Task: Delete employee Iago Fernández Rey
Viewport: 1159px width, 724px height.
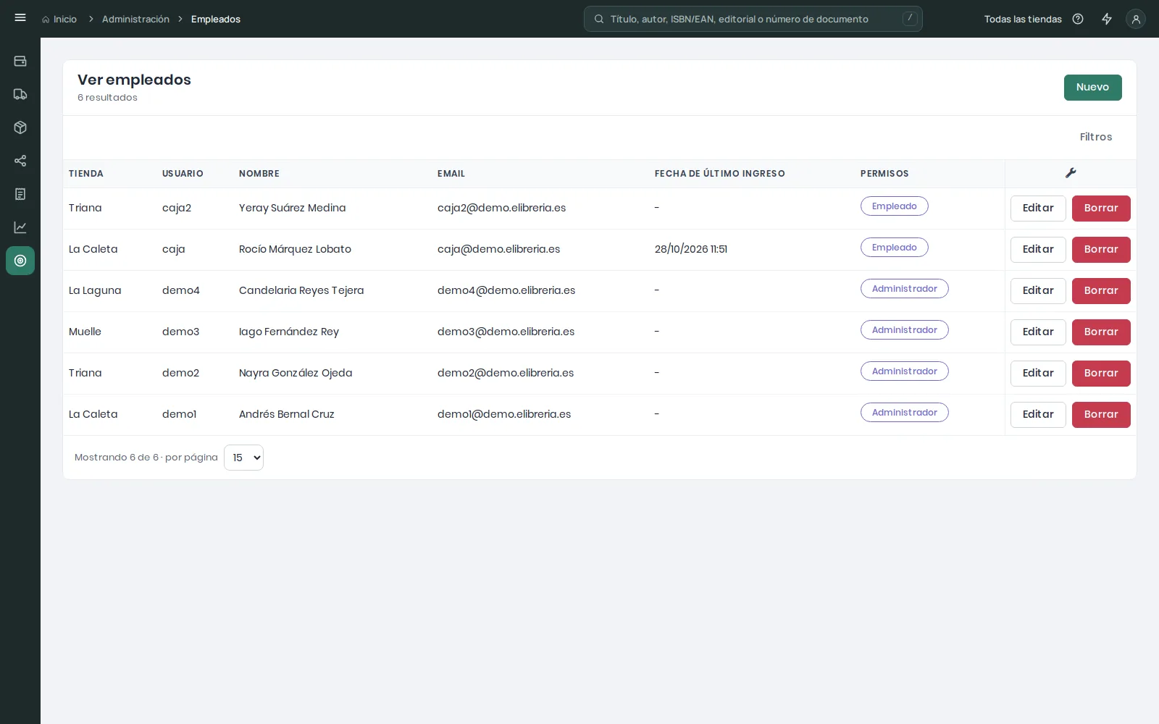Action: [1101, 332]
